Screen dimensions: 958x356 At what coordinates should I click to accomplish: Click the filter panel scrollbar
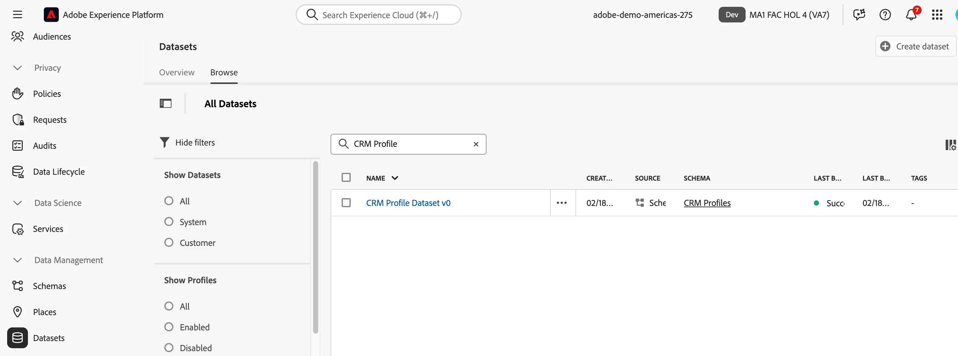315,248
